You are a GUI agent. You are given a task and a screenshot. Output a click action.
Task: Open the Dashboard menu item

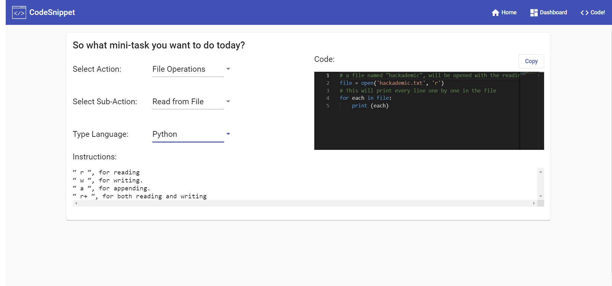pos(549,12)
